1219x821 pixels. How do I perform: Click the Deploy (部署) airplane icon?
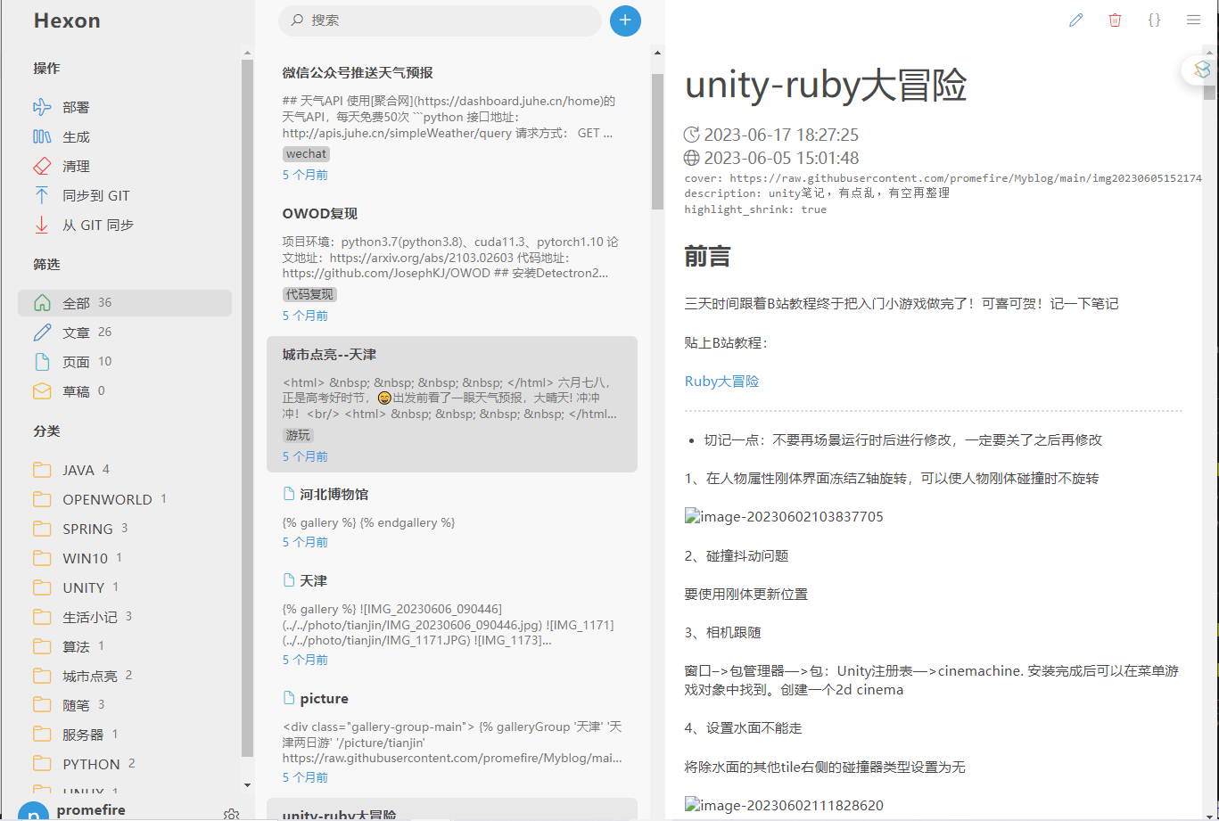click(42, 107)
